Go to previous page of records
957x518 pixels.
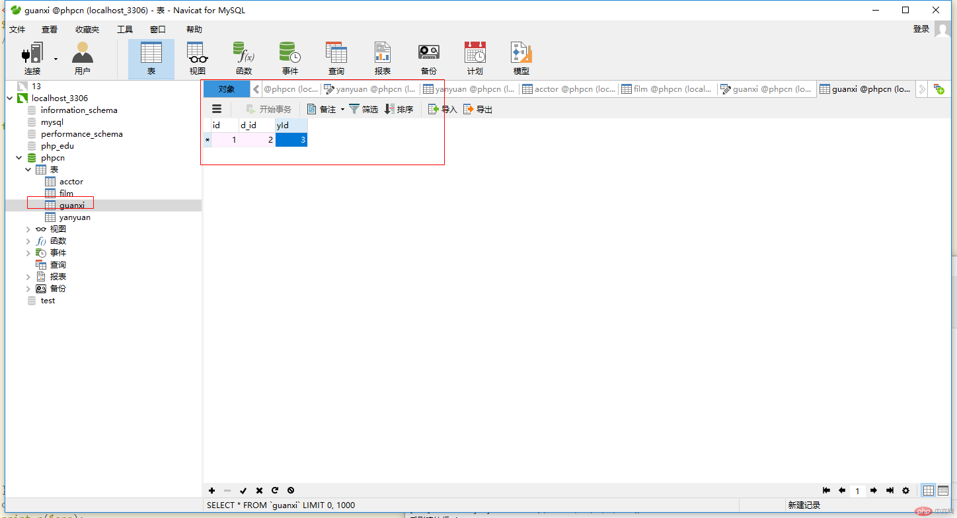pyautogui.click(x=842, y=490)
